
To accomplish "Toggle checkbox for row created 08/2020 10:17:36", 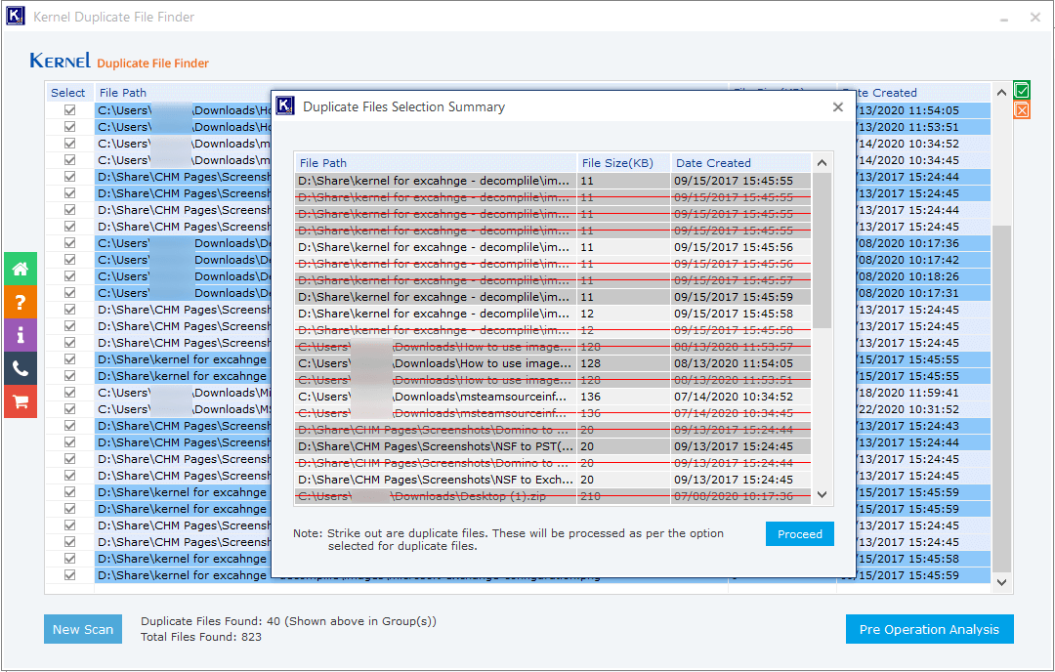I will tap(70, 243).
